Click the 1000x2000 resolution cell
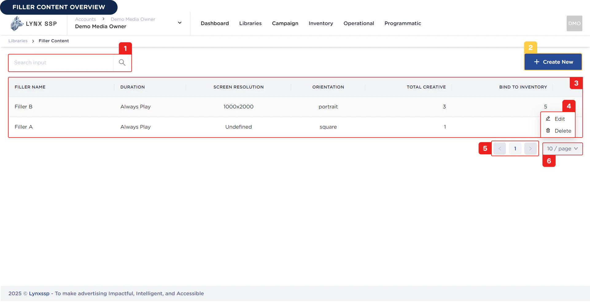Screen dimensions: 590x302 pyautogui.click(x=238, y=107)
